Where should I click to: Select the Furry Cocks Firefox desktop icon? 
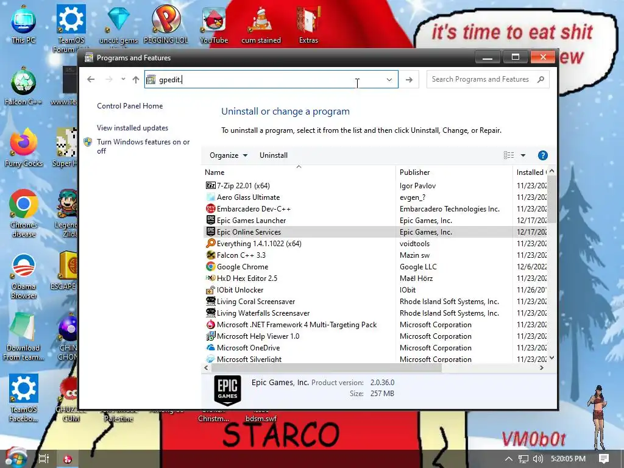(x=24, y=147)
